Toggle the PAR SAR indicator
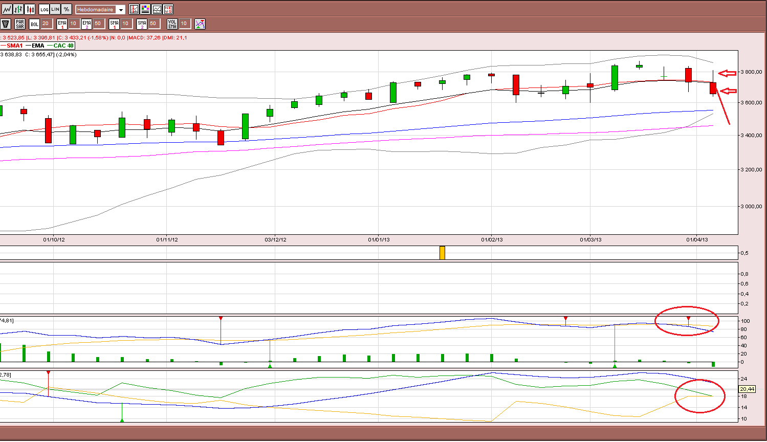Image resolution: width=767 pixels, height=442 pixels. tap(20, 24)
